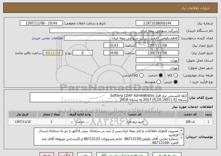
Task: Click the توضیحات خریدار label
Action: pos(199,137)
